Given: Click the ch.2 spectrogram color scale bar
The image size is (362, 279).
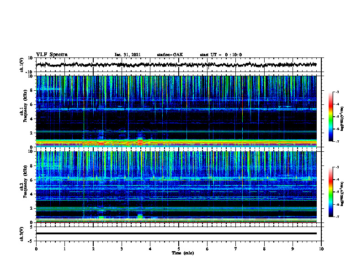Looking at the screenshot, I should [x=331, y=192].
